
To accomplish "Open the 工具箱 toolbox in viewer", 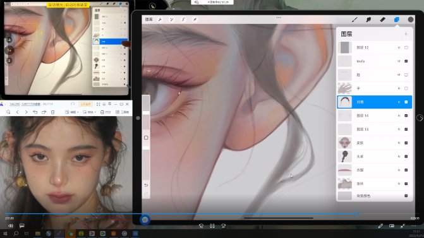I will pyautogui.click(x=122, y=112).
